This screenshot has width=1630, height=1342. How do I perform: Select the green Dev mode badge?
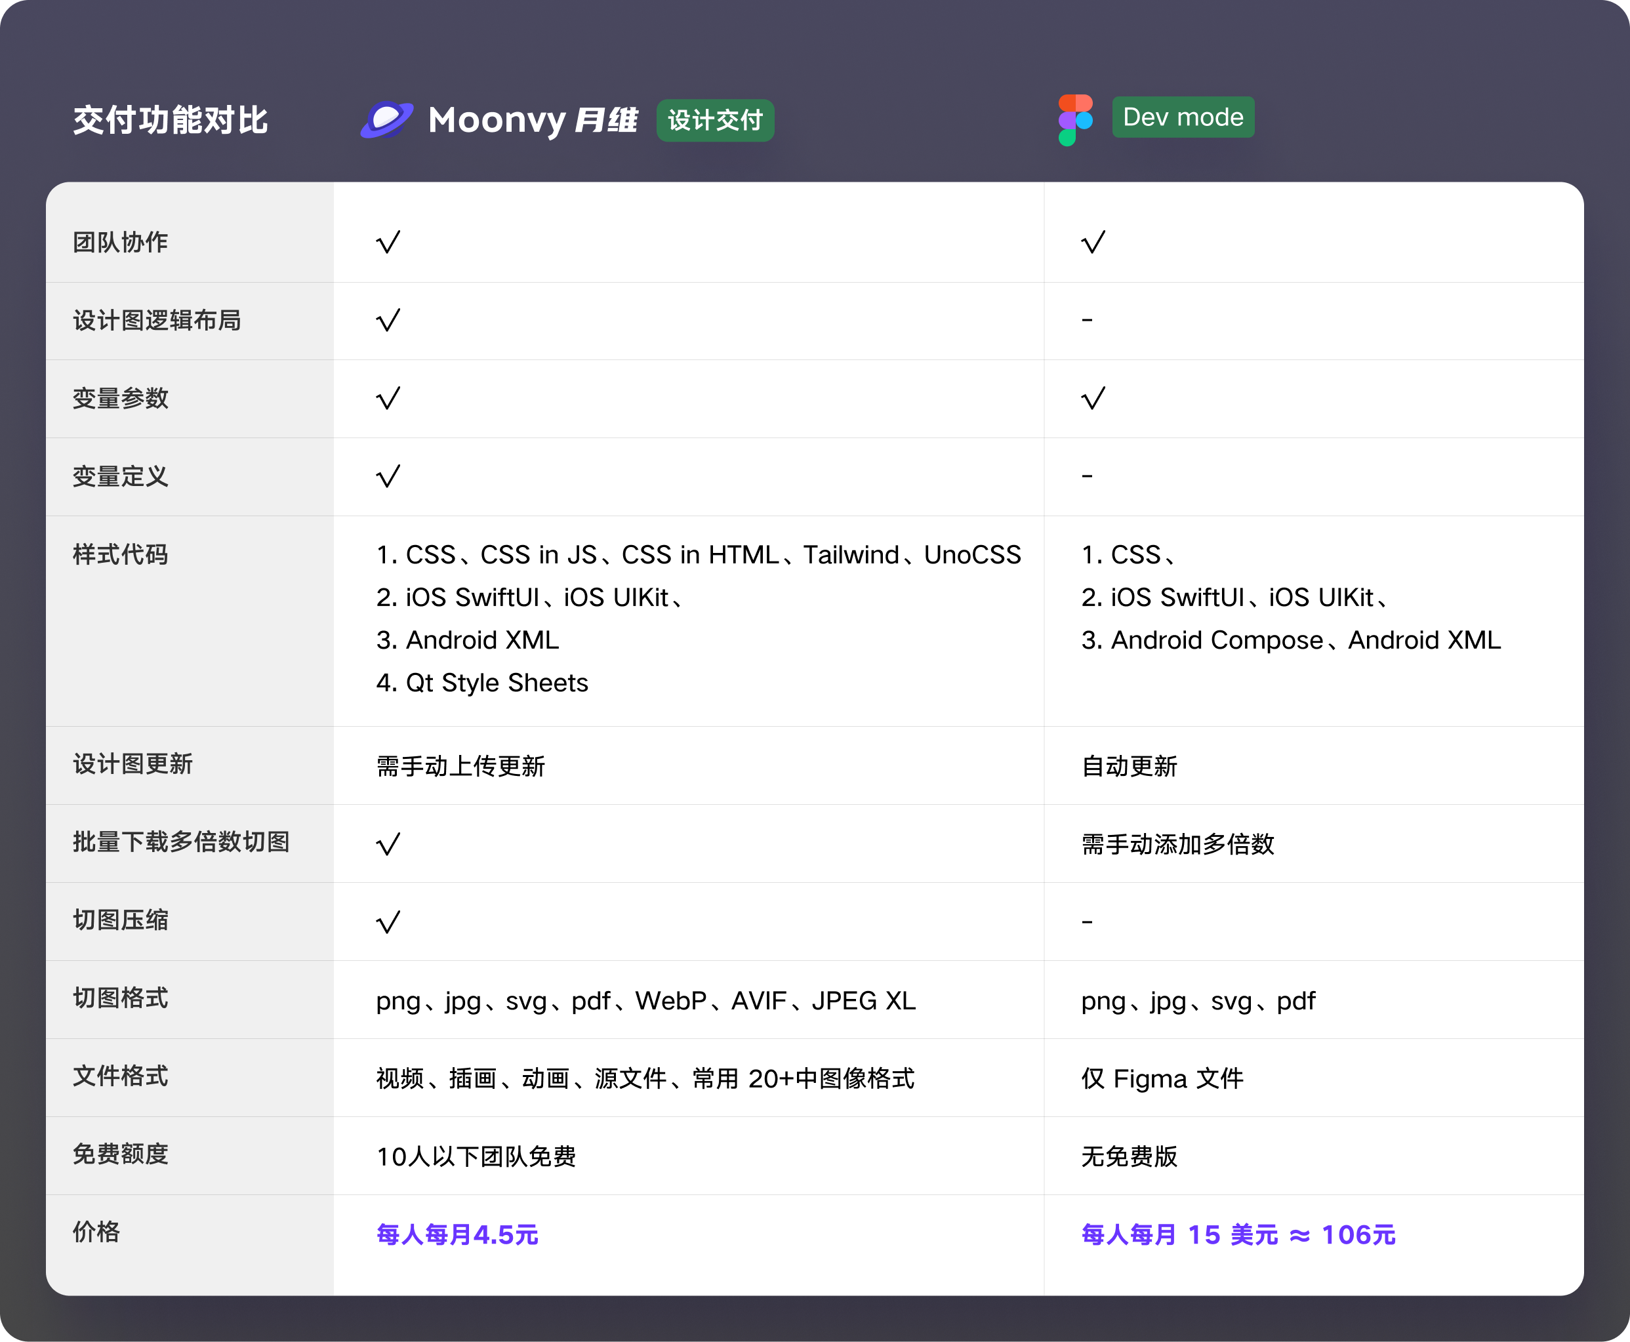(x=1183, y=117)
